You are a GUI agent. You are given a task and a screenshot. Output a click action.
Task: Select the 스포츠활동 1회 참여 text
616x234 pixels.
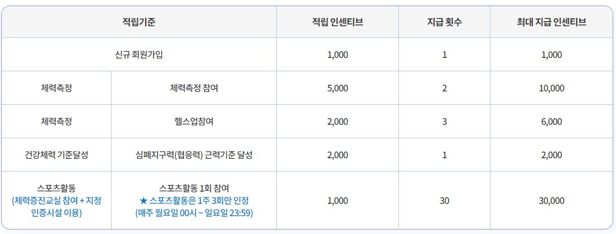coord(194,188)
